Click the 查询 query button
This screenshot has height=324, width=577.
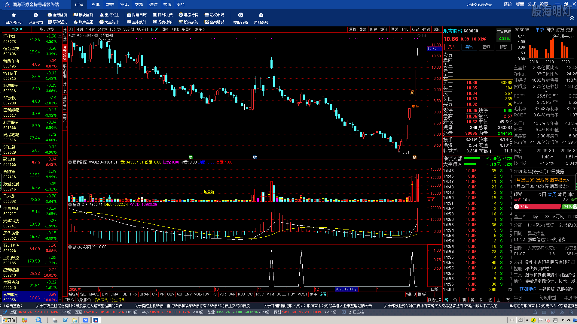pyautogui.click(x=486, y=47)
